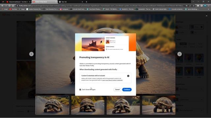Select the first tortoise thumbnail
This screenshot has height=118, width=211.
point(52,105)
